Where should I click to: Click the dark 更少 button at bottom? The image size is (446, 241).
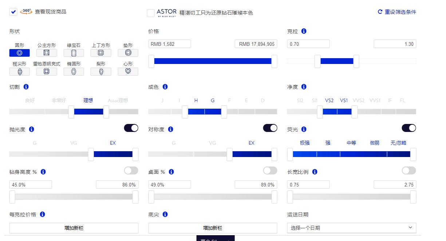coord(216,239)
